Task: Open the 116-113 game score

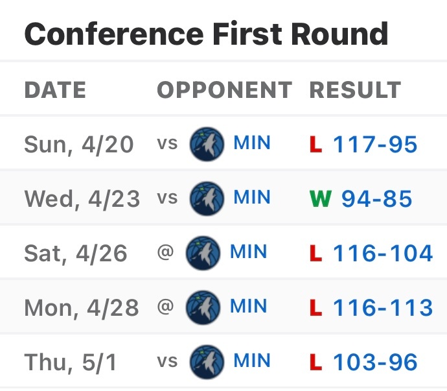Action: pos(383,307)
